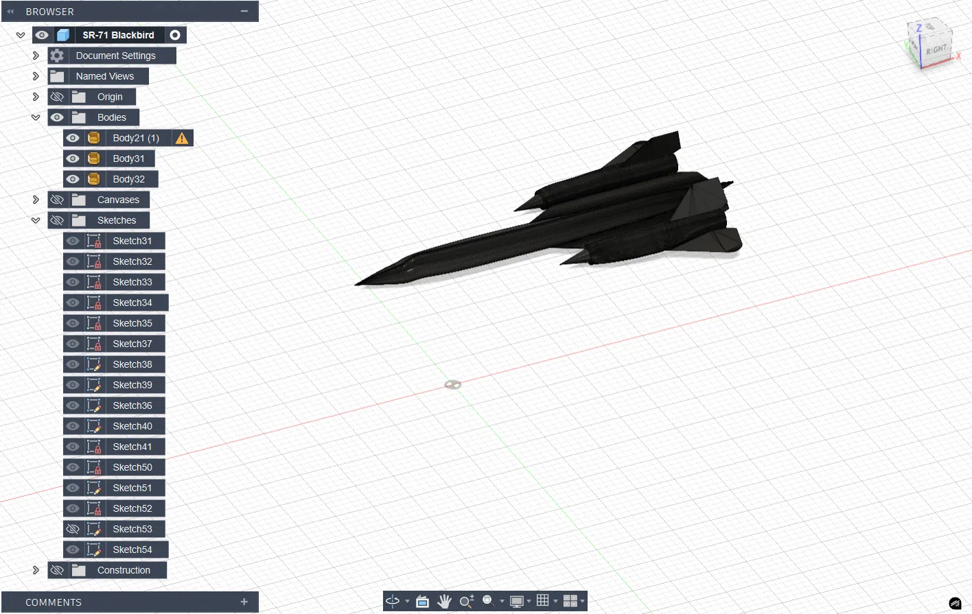Collapse the Browser panel with double arrows
Viewport: 972px width, 614px height.
click(10, 12)
